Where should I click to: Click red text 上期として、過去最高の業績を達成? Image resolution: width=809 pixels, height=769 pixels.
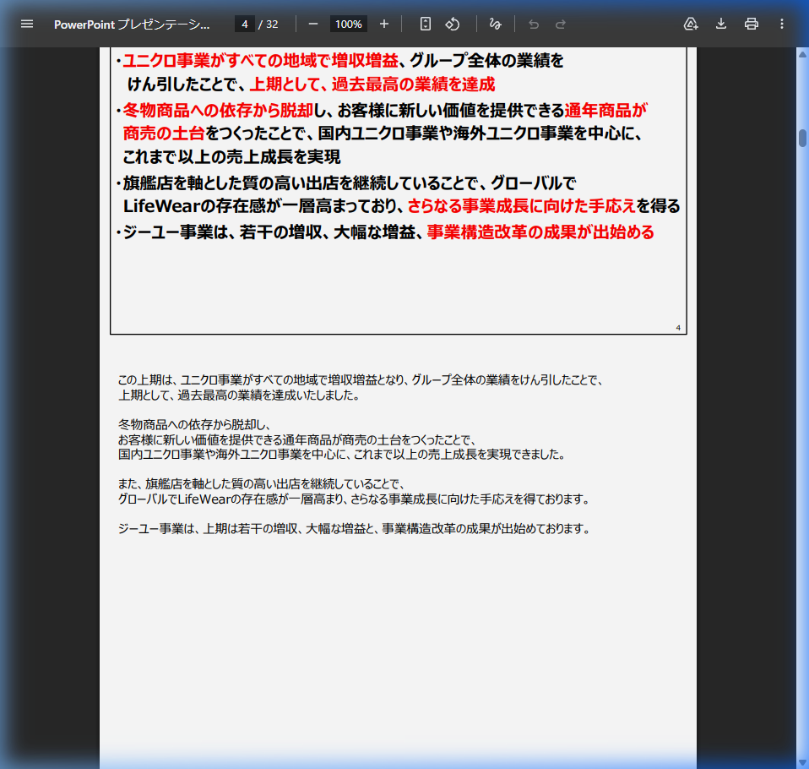click(x=372, y=85)
